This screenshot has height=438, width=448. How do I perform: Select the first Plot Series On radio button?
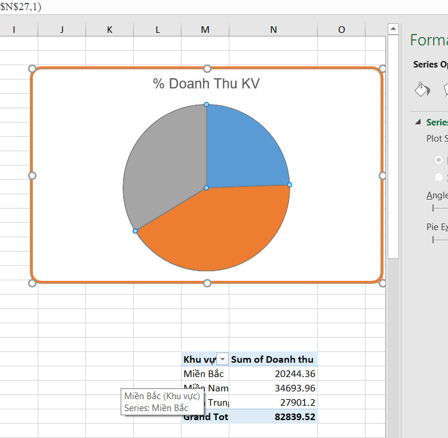click(438, 160)
